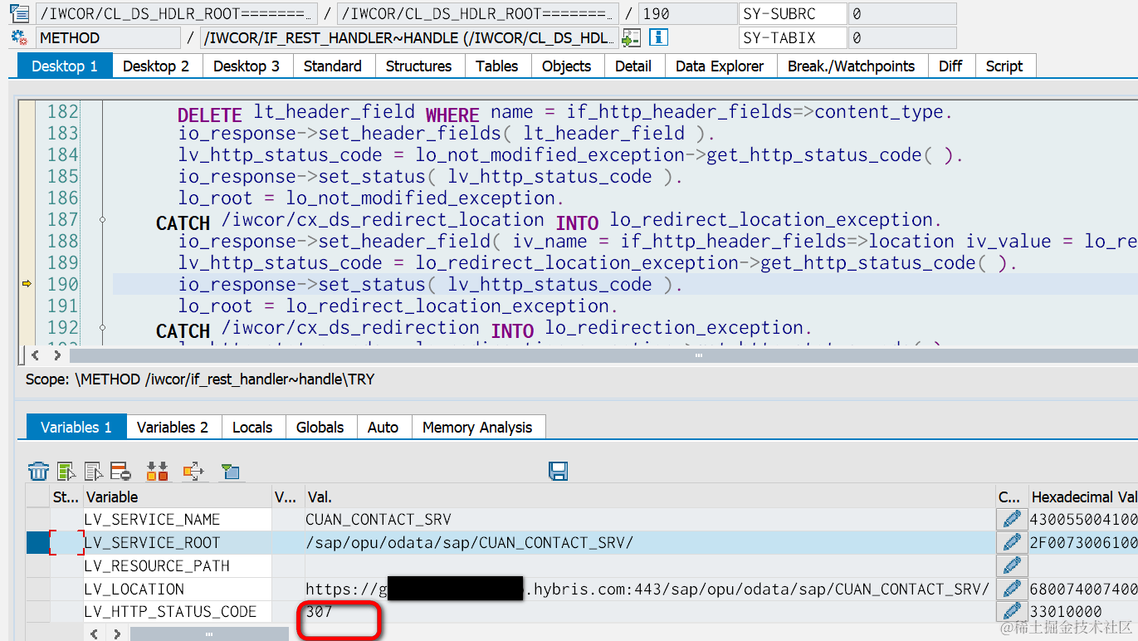The width and height of the screenshot is (1138, 641).
Task: Click the pencil edit icon for LV_HTTP_STATUS_CODE
Action: [x=1011, y=612]
